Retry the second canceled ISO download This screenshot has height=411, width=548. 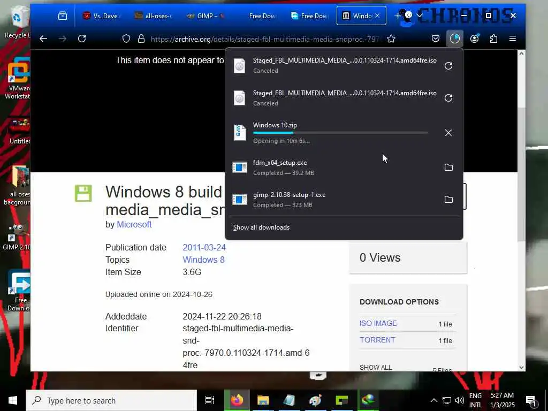tap(448, 98)
